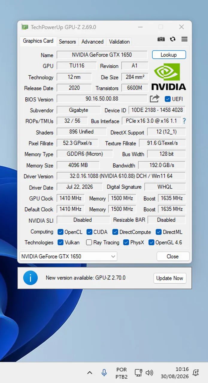Click the Subvendor value Gigabyte
This screenshot has width=208, height=383.
(x=79, y=110)
